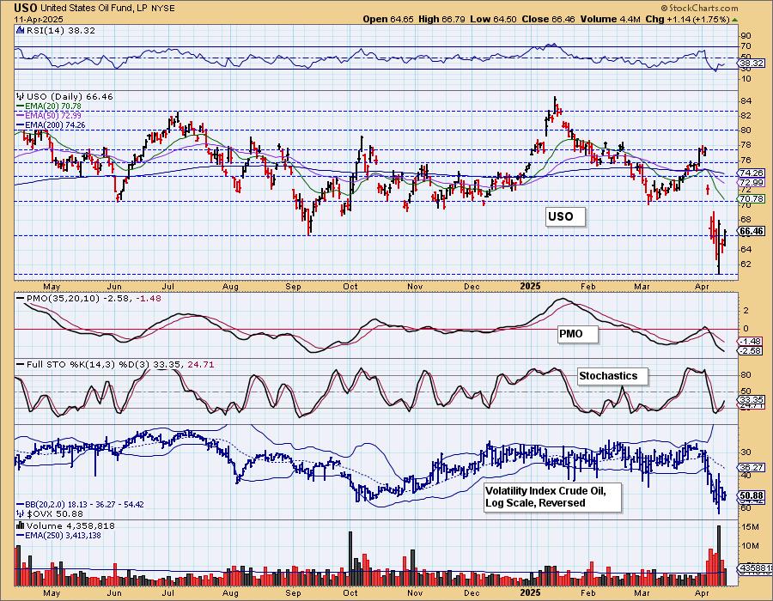The height and width of the screenshot is (601, 773).
Task: Click the Volume 4.4M header value
Action: 611,19
